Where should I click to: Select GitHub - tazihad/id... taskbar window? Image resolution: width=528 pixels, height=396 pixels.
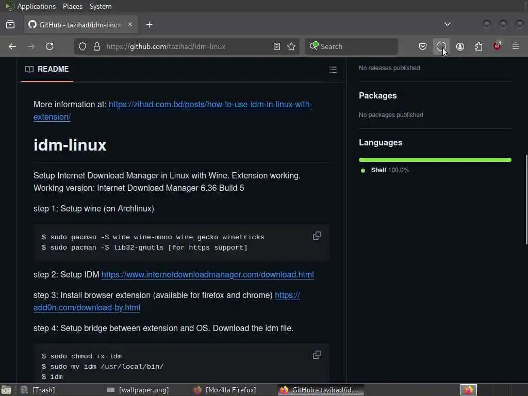pos(321,390)
